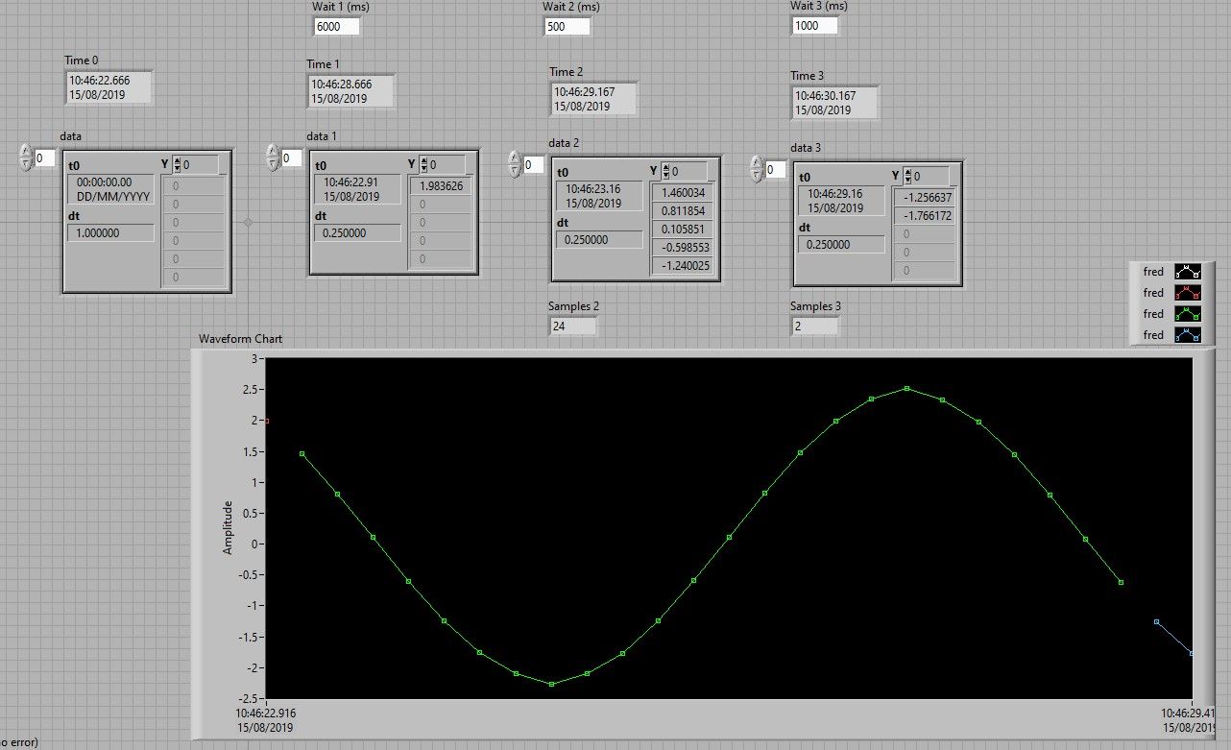Click the array index stepper beside data 3
Viewport: 1231px width, 750px height.
pyautogui.click(x=756, y=170)
